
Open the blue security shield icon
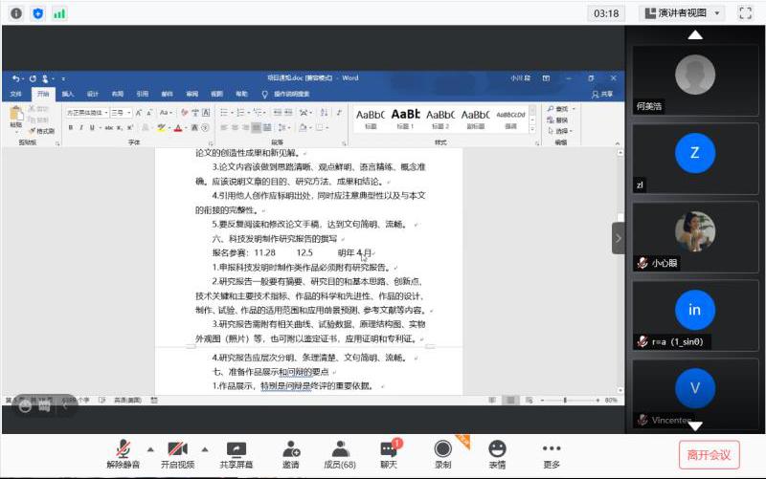(37, 13)
